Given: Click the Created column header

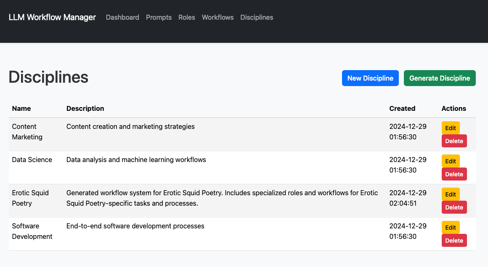Looking at the screenshot, I should tap(402, 108).
